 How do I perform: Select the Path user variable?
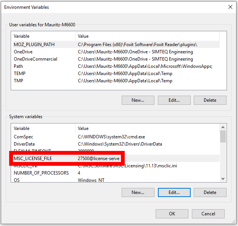(x=18, y=66)
